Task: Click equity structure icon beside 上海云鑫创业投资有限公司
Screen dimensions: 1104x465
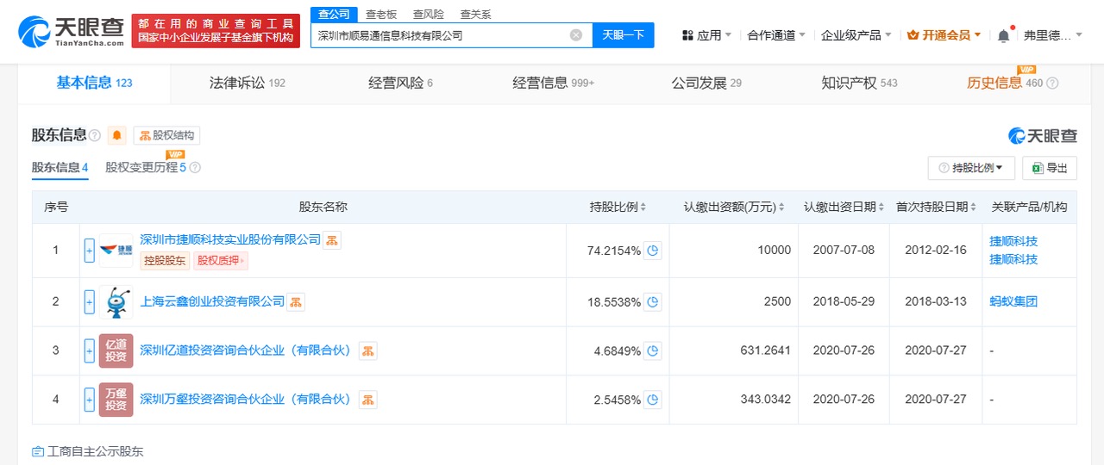Action: click(x=296, y=301)
